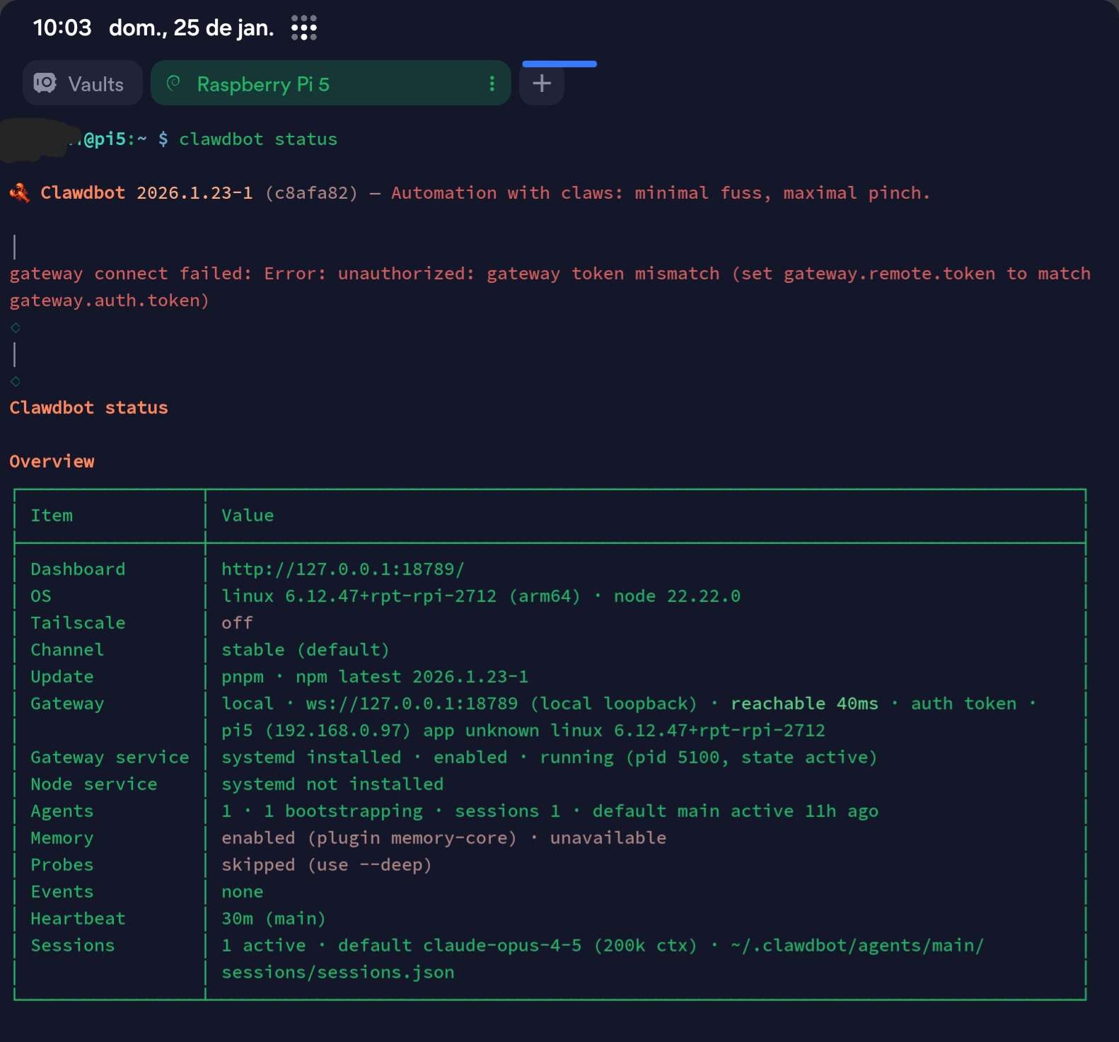This screenshot has width=1119, height=1042.
Task: Click the "Events" item label
Action: 62,892
